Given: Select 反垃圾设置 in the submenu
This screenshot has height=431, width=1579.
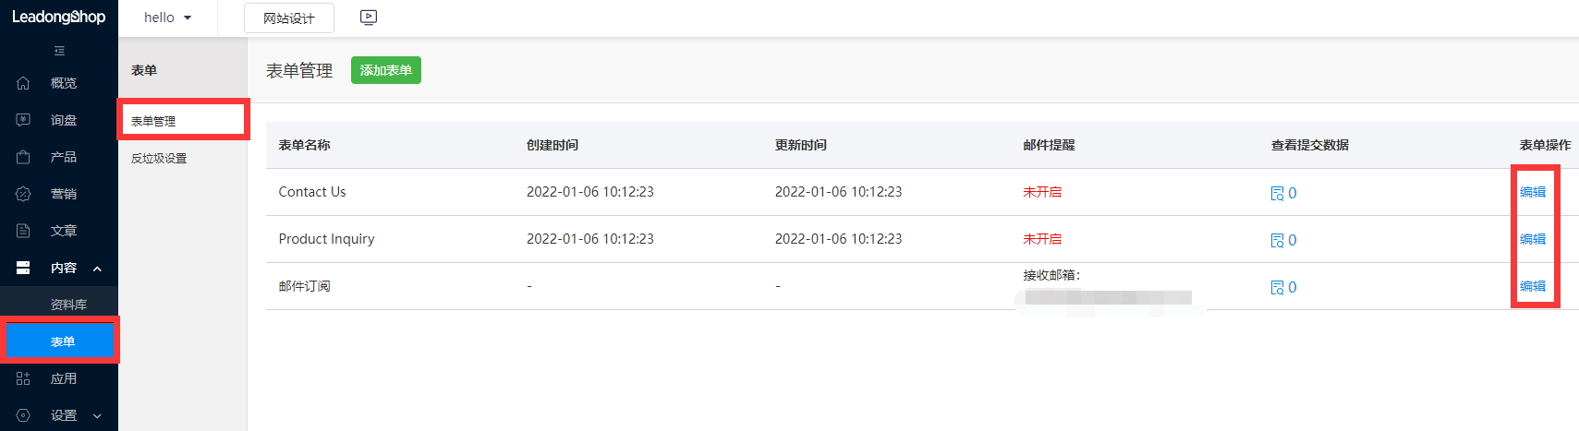Looking at the screenshot, I should pyautogui.click(x=159, y=159).
